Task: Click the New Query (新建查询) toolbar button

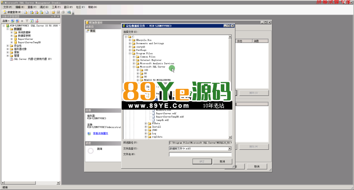Action: click(x=12, y=12)
